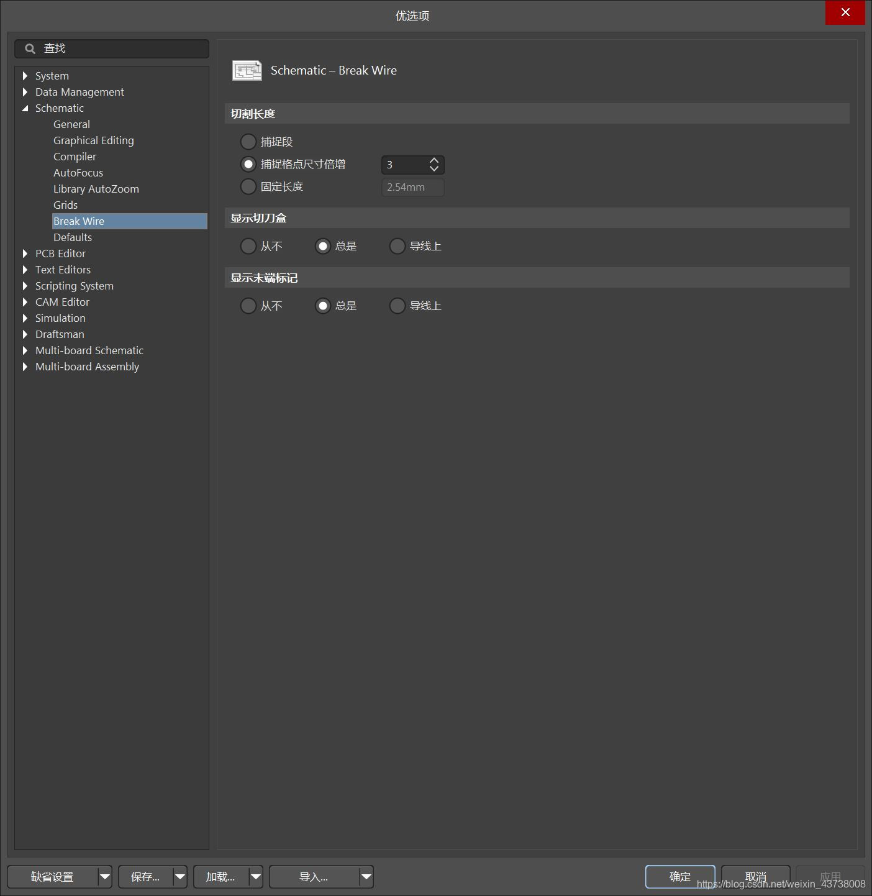This screenshot has width=872, height=896.
Task: Collapse the Schematic tree node
Action: pyautogui.click(x=25, y=108)
